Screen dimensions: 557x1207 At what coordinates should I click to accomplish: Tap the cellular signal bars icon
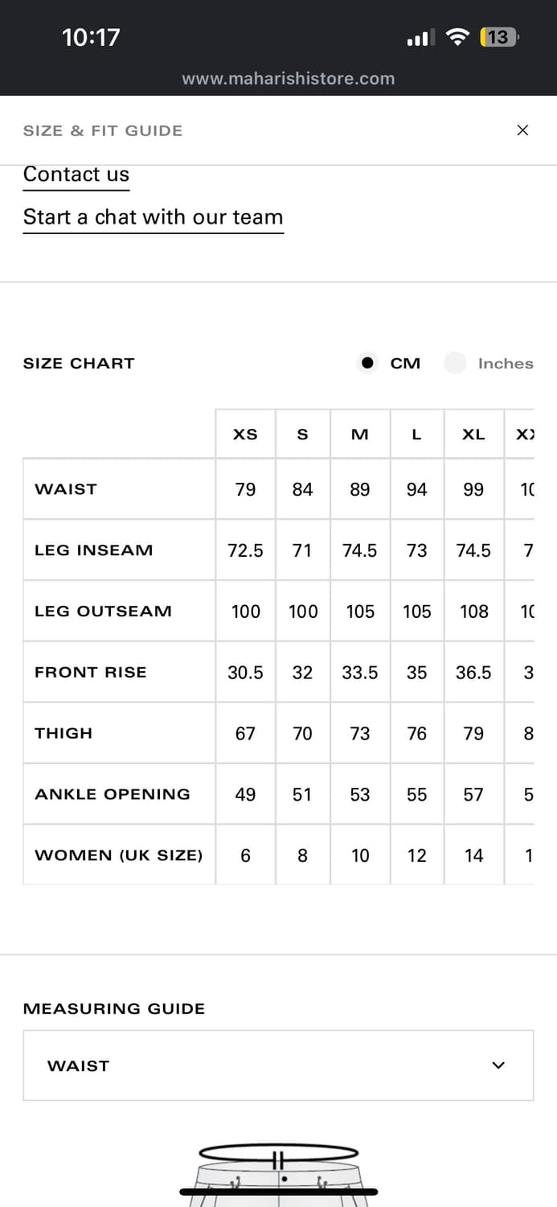point(420,38)
